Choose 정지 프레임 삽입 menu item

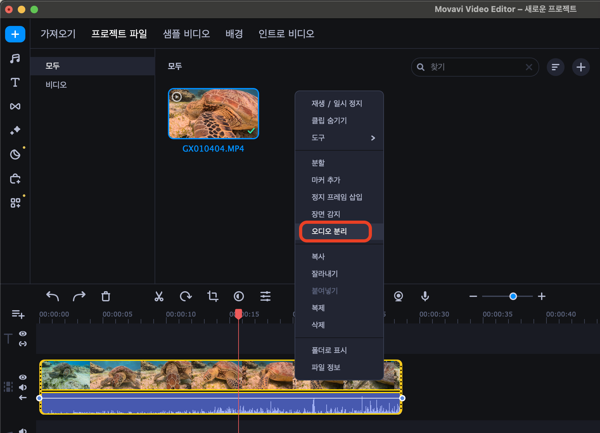[339, 197]
